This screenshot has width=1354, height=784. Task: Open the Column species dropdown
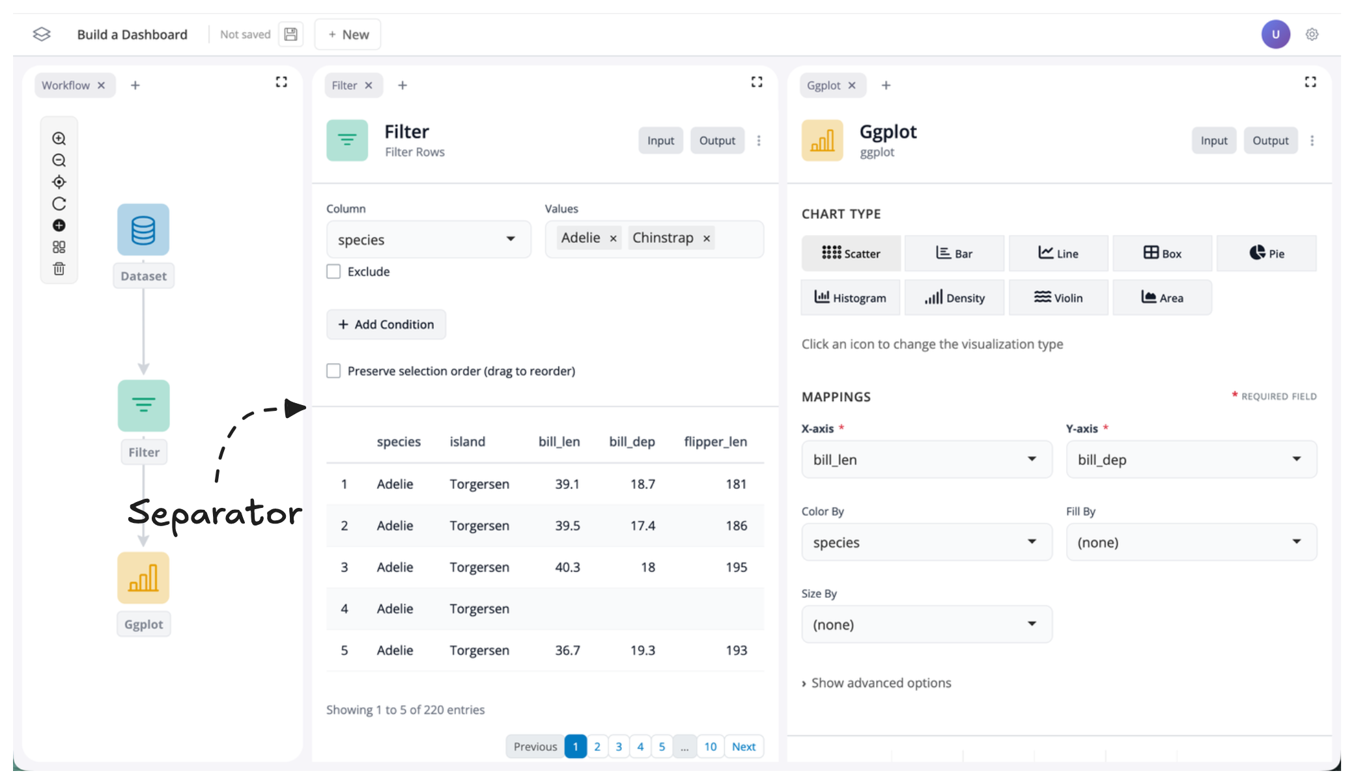tap(428, 240)
